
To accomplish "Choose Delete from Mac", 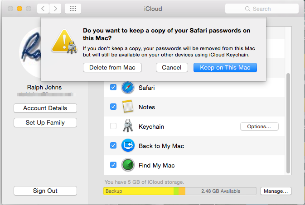I will pos(112,67).
